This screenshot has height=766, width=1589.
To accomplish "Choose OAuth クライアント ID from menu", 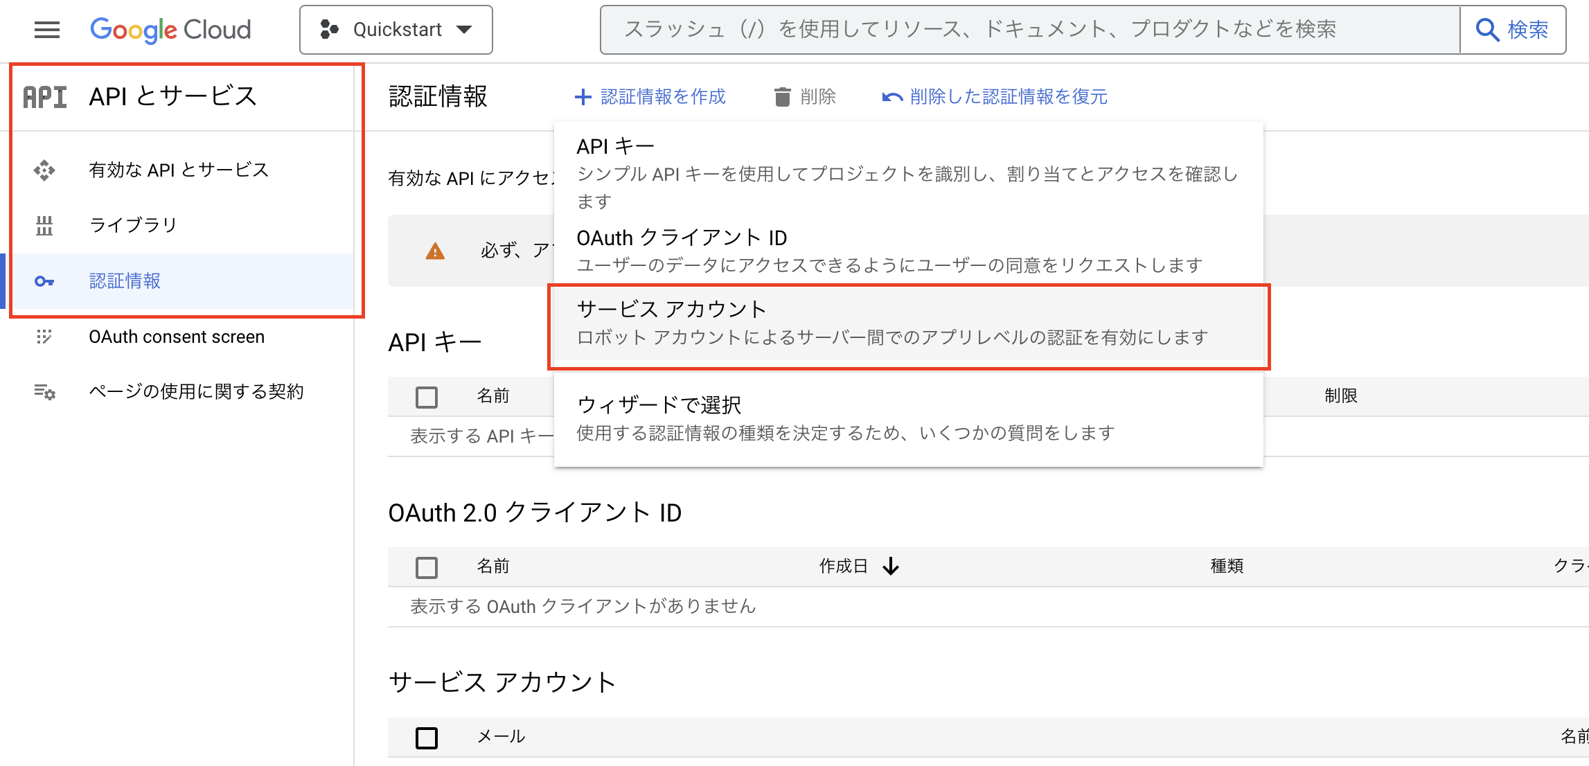I will click(909, 251).
